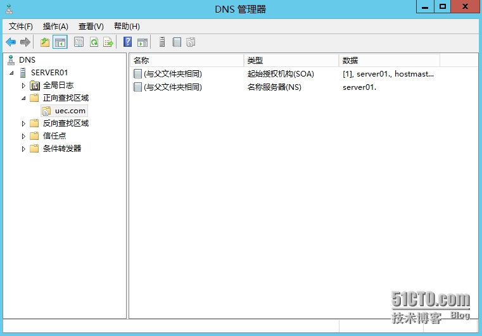Expand the 信任点 tree node
Screen dimensions: 482x336
pos(23,136)
